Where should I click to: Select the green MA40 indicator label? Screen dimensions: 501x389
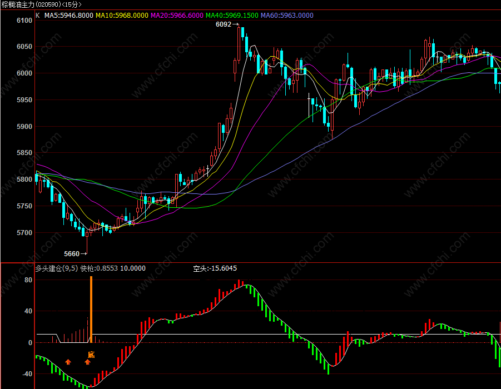pyautogui.click(x=232, y=16)
